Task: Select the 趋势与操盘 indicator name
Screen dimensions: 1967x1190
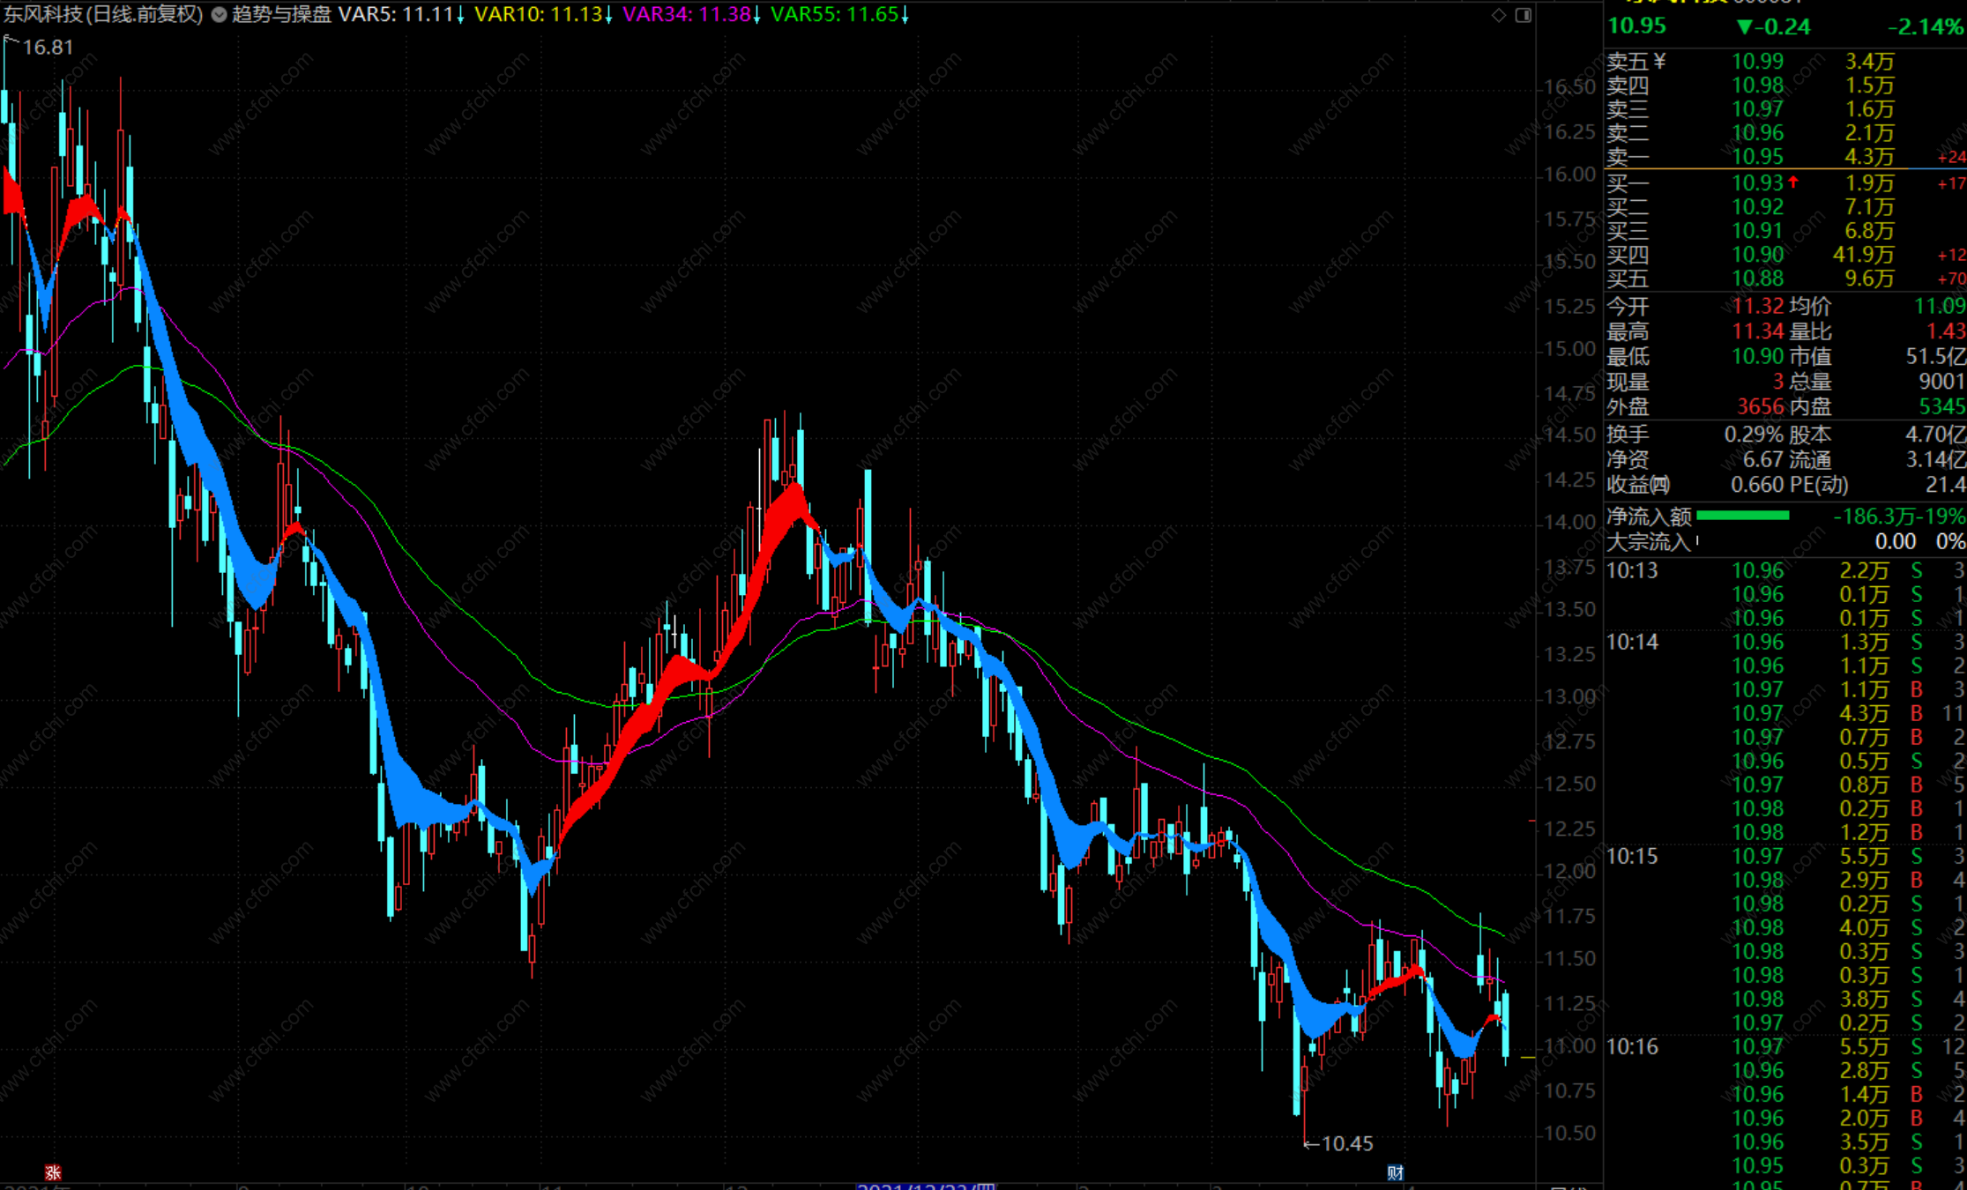Action: coord(281,15)
